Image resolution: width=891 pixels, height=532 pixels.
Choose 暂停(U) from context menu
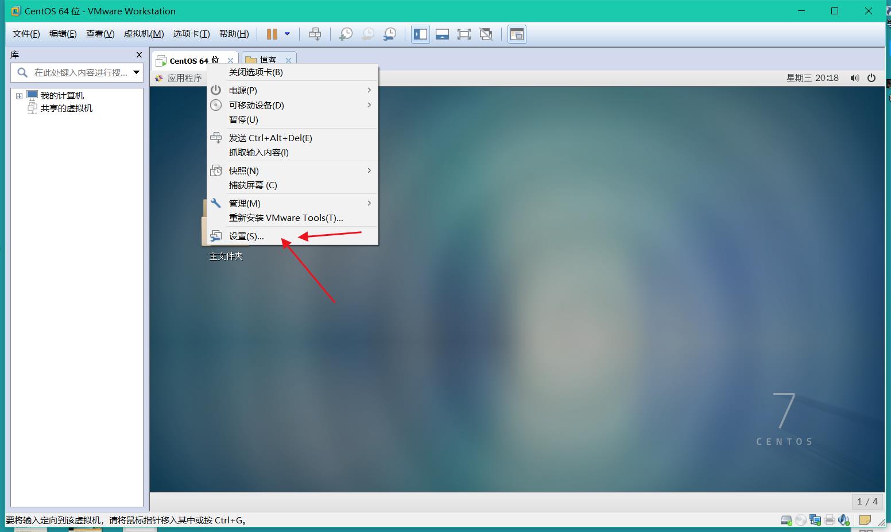point(293,119)
